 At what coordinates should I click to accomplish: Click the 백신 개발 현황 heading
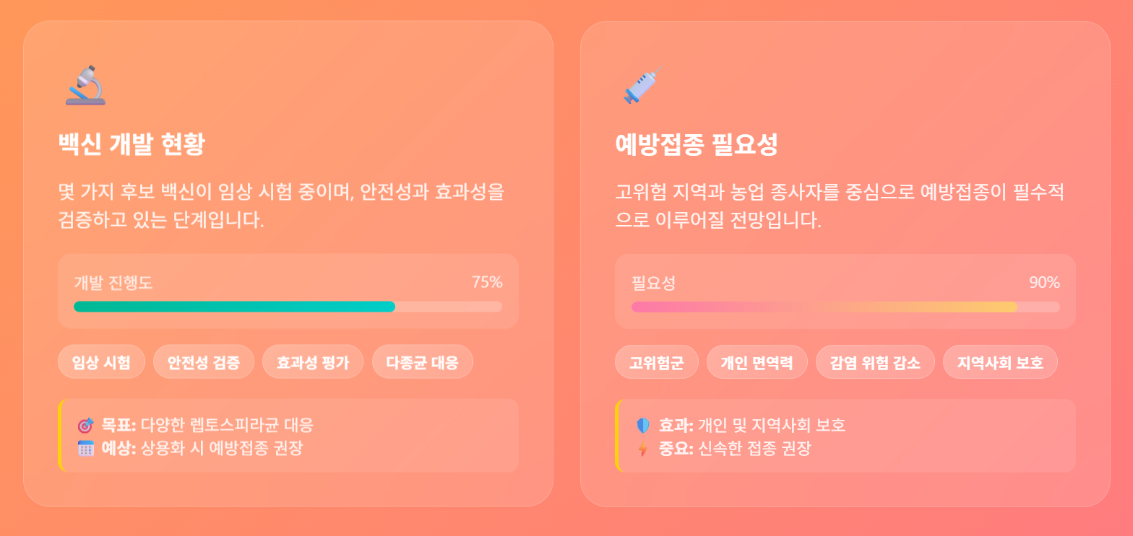(x=132, y=145)
